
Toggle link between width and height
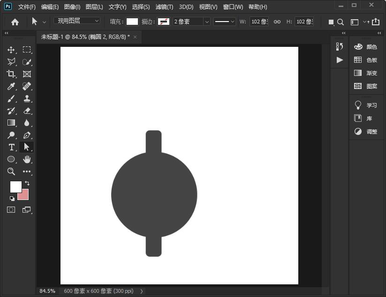point(277,22)
